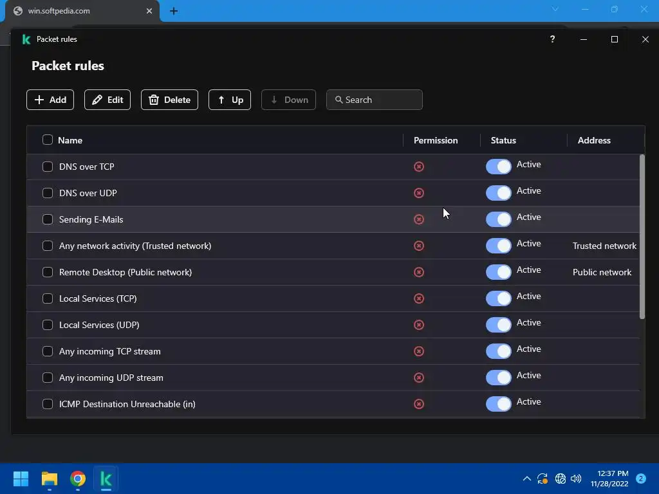The height and width of the screenshot is (494, 659).
Task: Click the Kaspersky taskbar icon
Action: (106, 479)
